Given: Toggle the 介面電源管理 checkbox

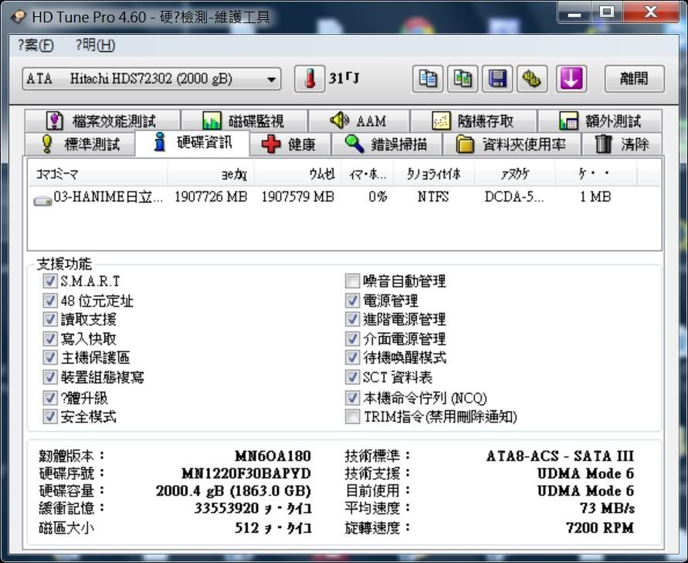Looking at the screenshot, I should coord(352,339).
